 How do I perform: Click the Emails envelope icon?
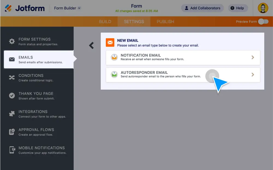pos(12,59)
